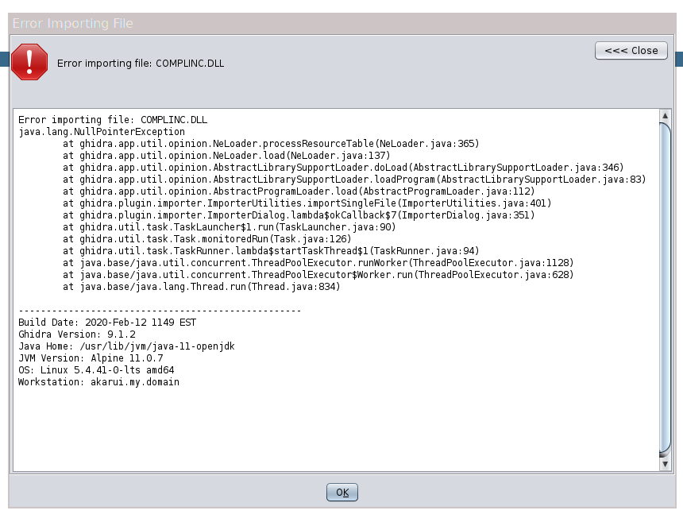Click the dashed separator line in details
This screenshot has height=518, width=683.
159,311
